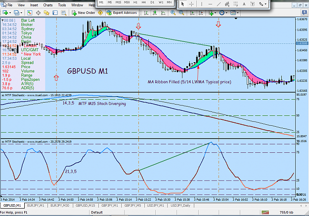The width and height of the screenshot is (309, 216).
Task: Open the File menu
Action: click(x=10, y=5)
